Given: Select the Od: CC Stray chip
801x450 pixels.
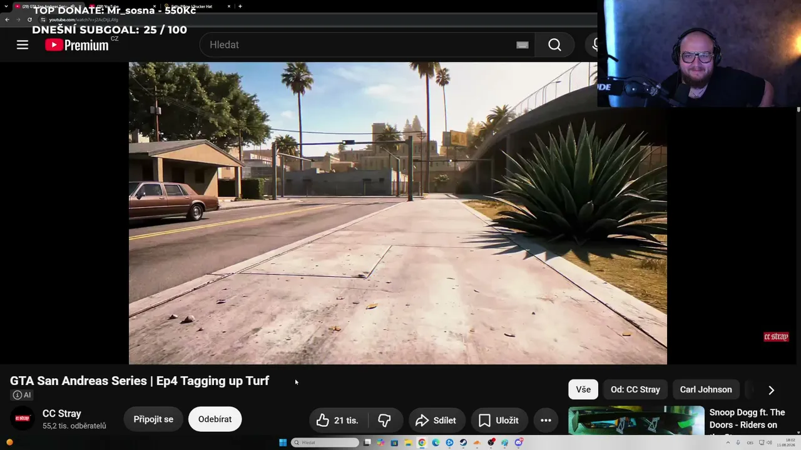Looking at the screenshot, I should click(x=635, y=389).
